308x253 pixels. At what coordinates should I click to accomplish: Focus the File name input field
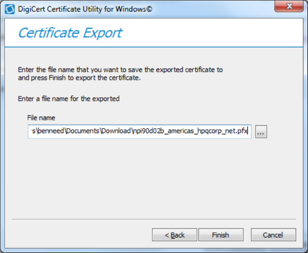[x=139, y=132]
